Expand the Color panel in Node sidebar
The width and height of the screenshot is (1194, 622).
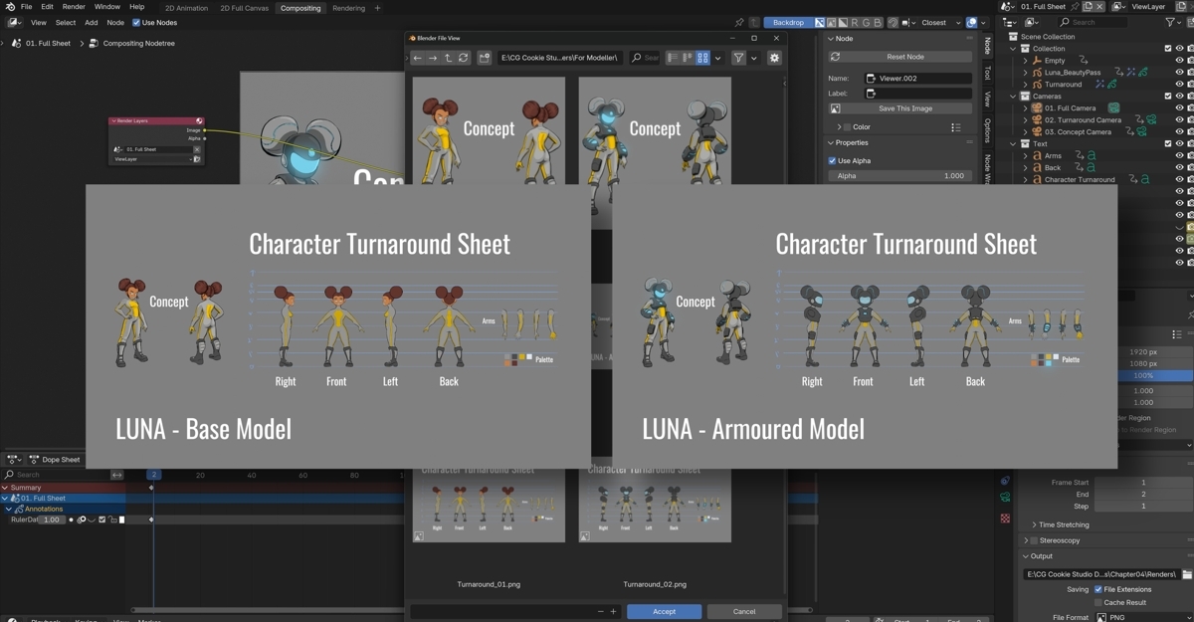pyautogui.click(x=840, y=127)
